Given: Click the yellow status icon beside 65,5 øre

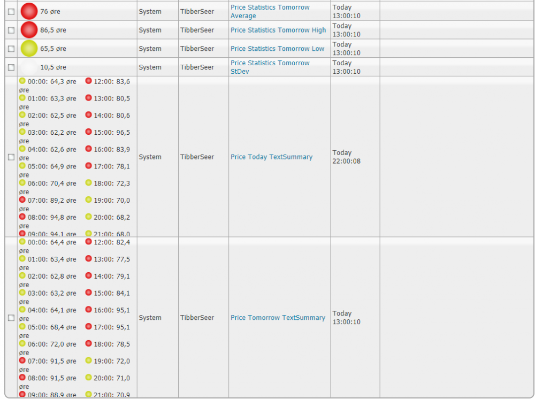Looking at the screenshot, I should [x=29, y=49].
